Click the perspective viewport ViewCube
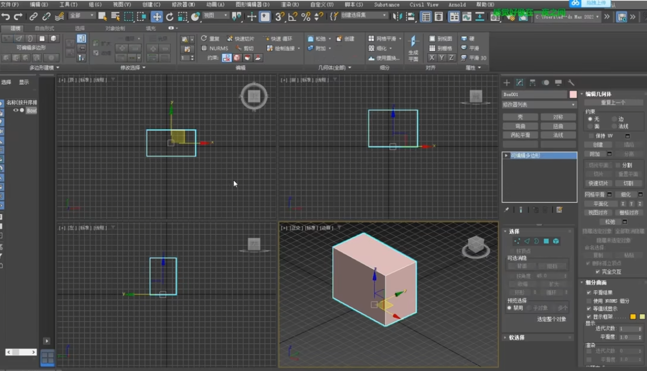 pos(476,246)
